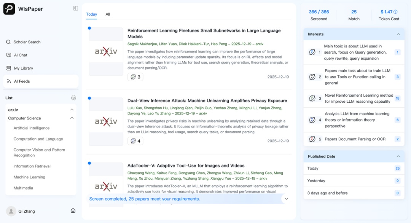Select Computation and Language category

tap(38, 139)
